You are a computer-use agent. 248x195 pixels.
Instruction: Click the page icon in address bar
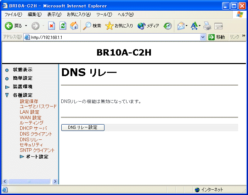click(27, 37)
